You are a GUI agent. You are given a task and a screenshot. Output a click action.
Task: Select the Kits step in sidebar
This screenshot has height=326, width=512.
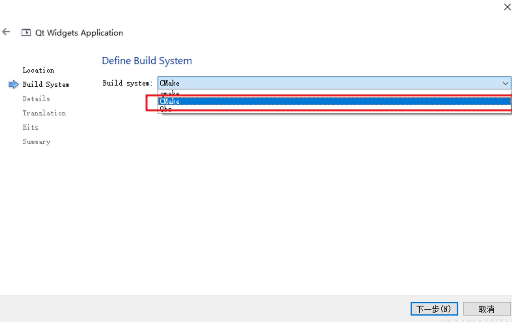tap(30, 127)
